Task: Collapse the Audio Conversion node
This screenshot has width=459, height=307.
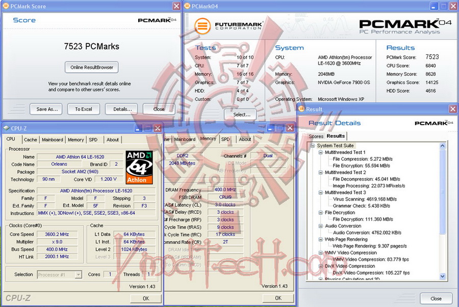Action: [320, 226]
